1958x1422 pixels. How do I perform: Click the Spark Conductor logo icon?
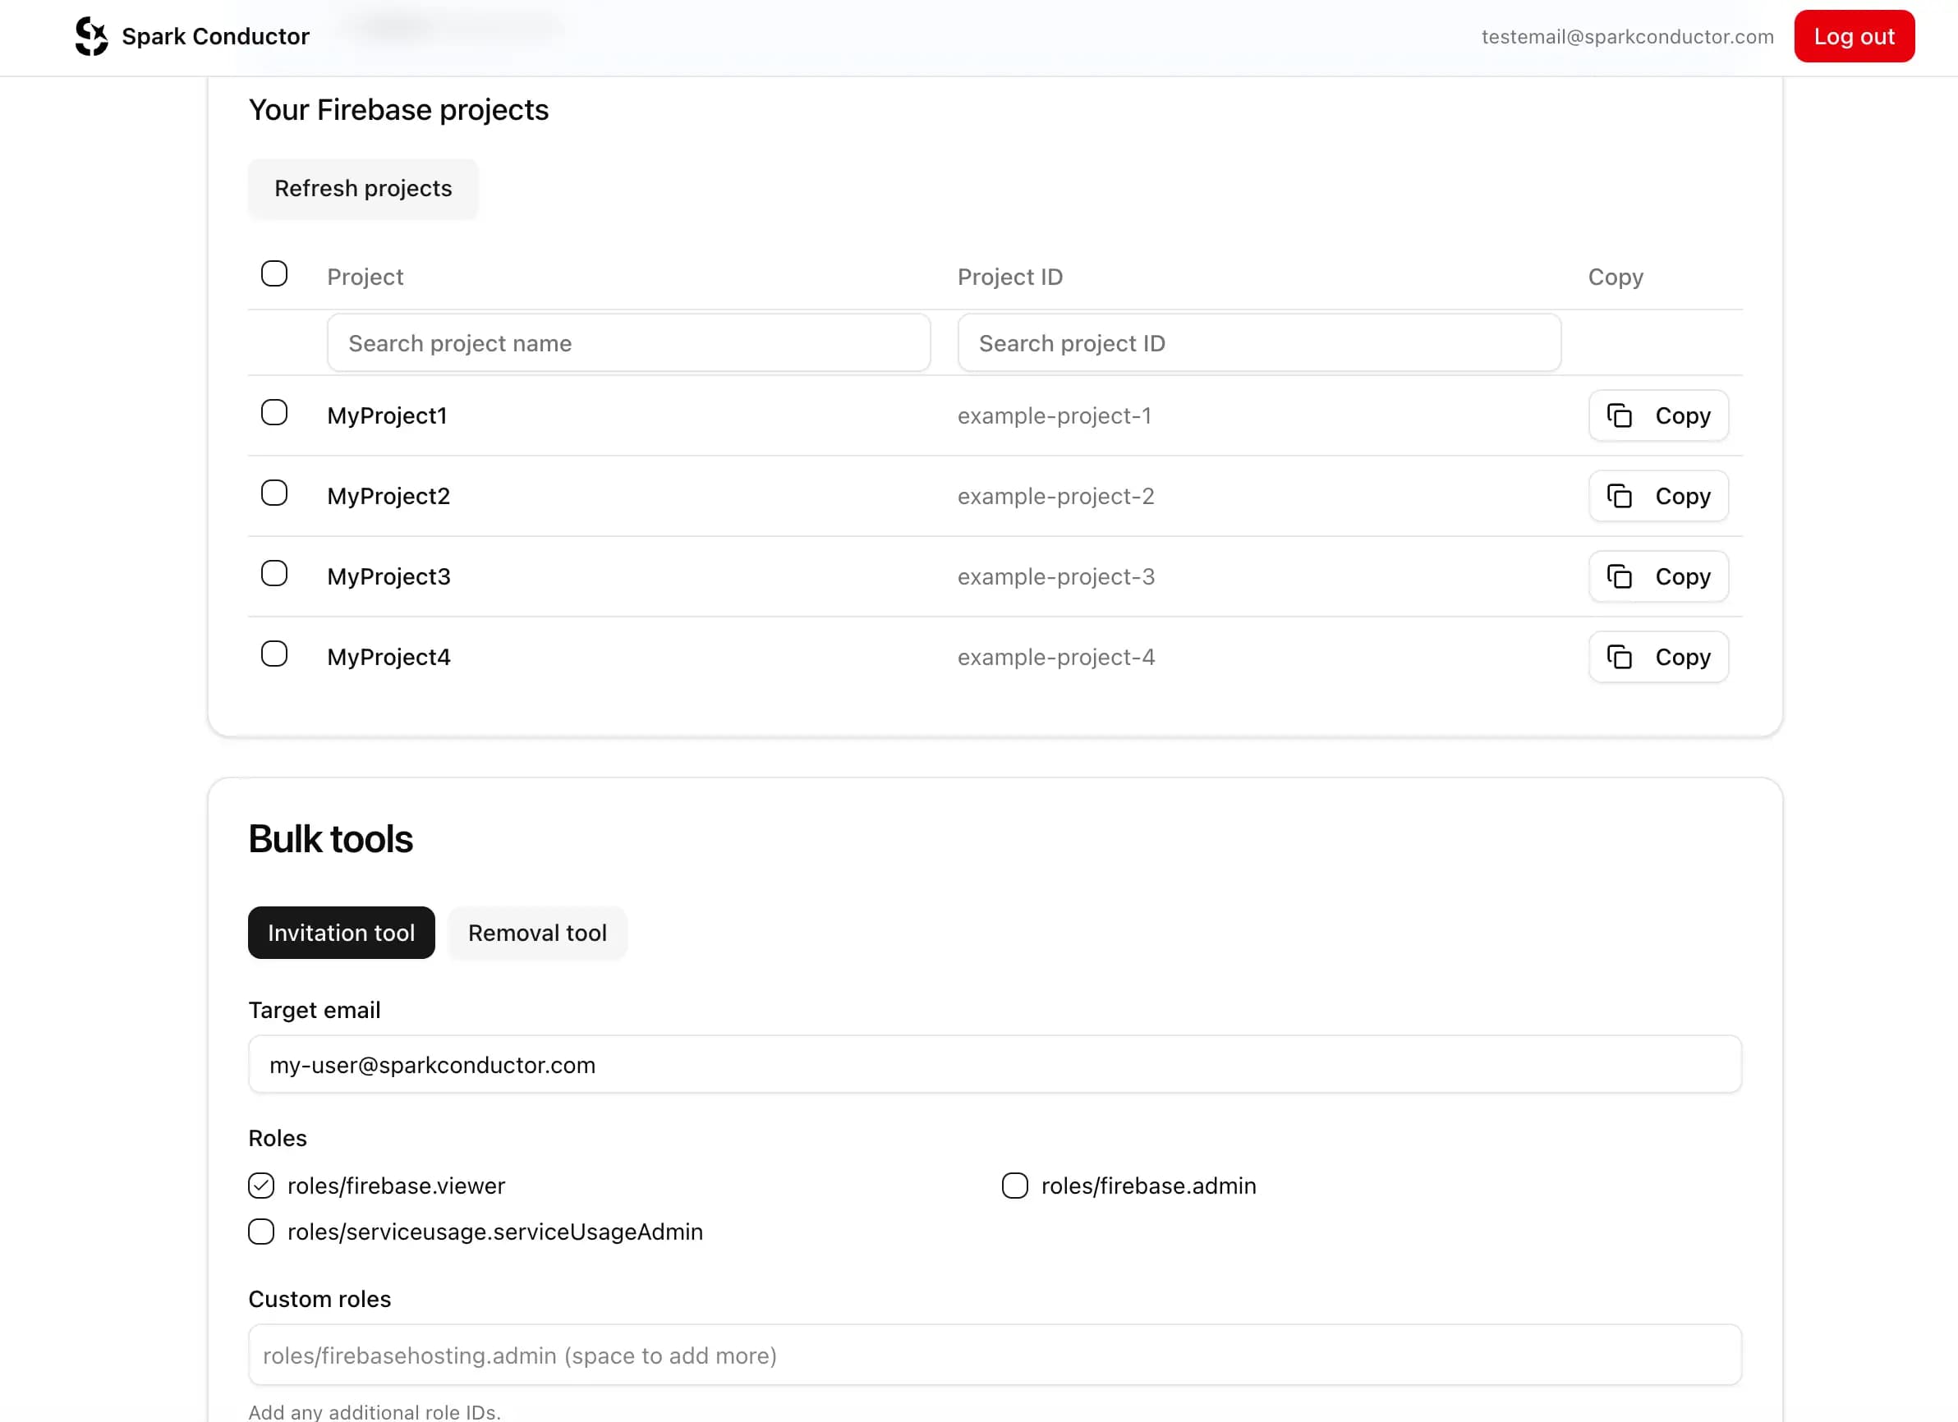[92, 35]
